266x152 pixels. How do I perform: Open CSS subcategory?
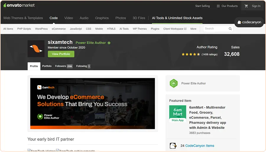click(x=88, y=29)
